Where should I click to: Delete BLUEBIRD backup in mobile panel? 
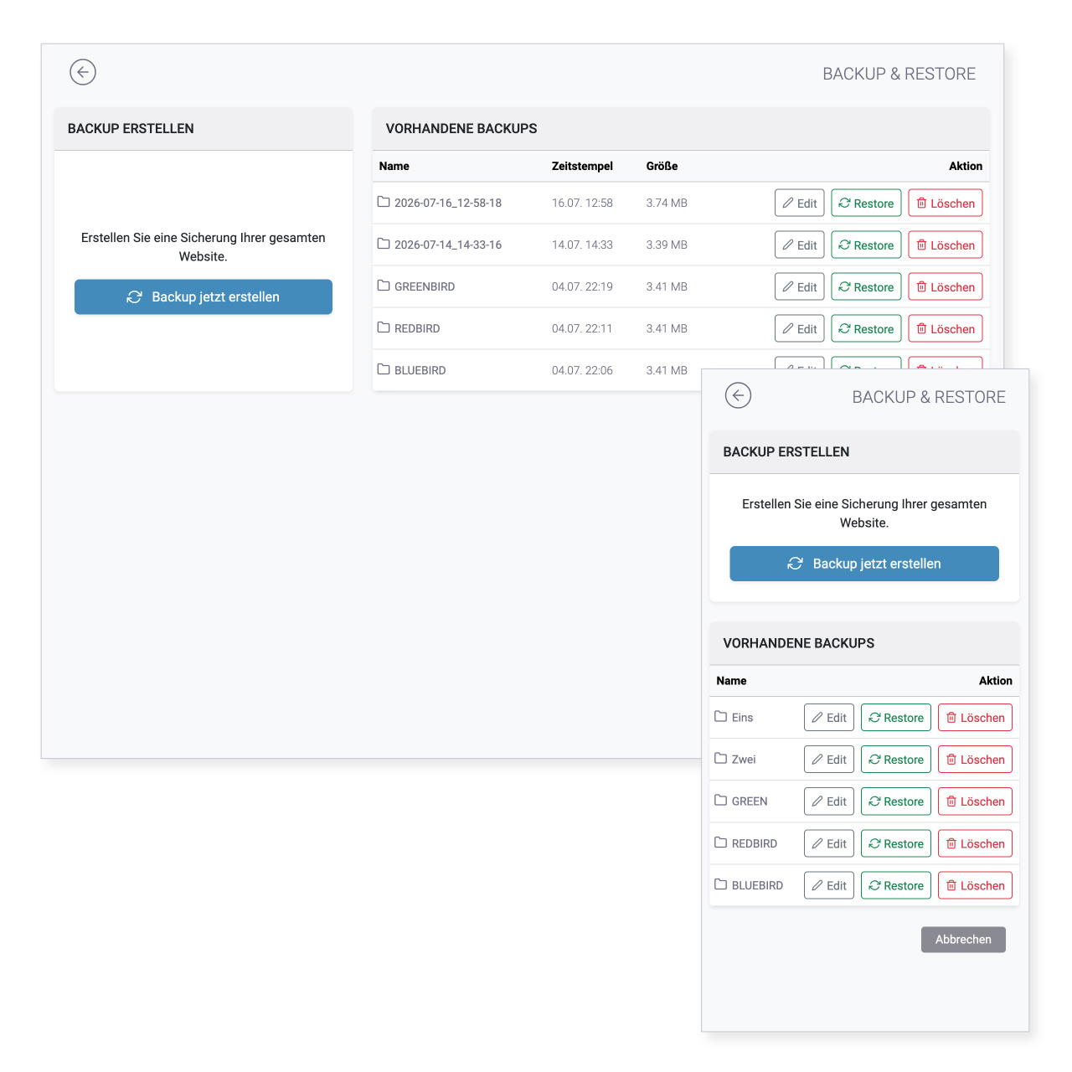tap(976, 885)
